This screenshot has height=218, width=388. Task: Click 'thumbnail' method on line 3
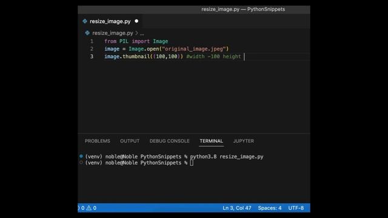[x=136, y=56]
